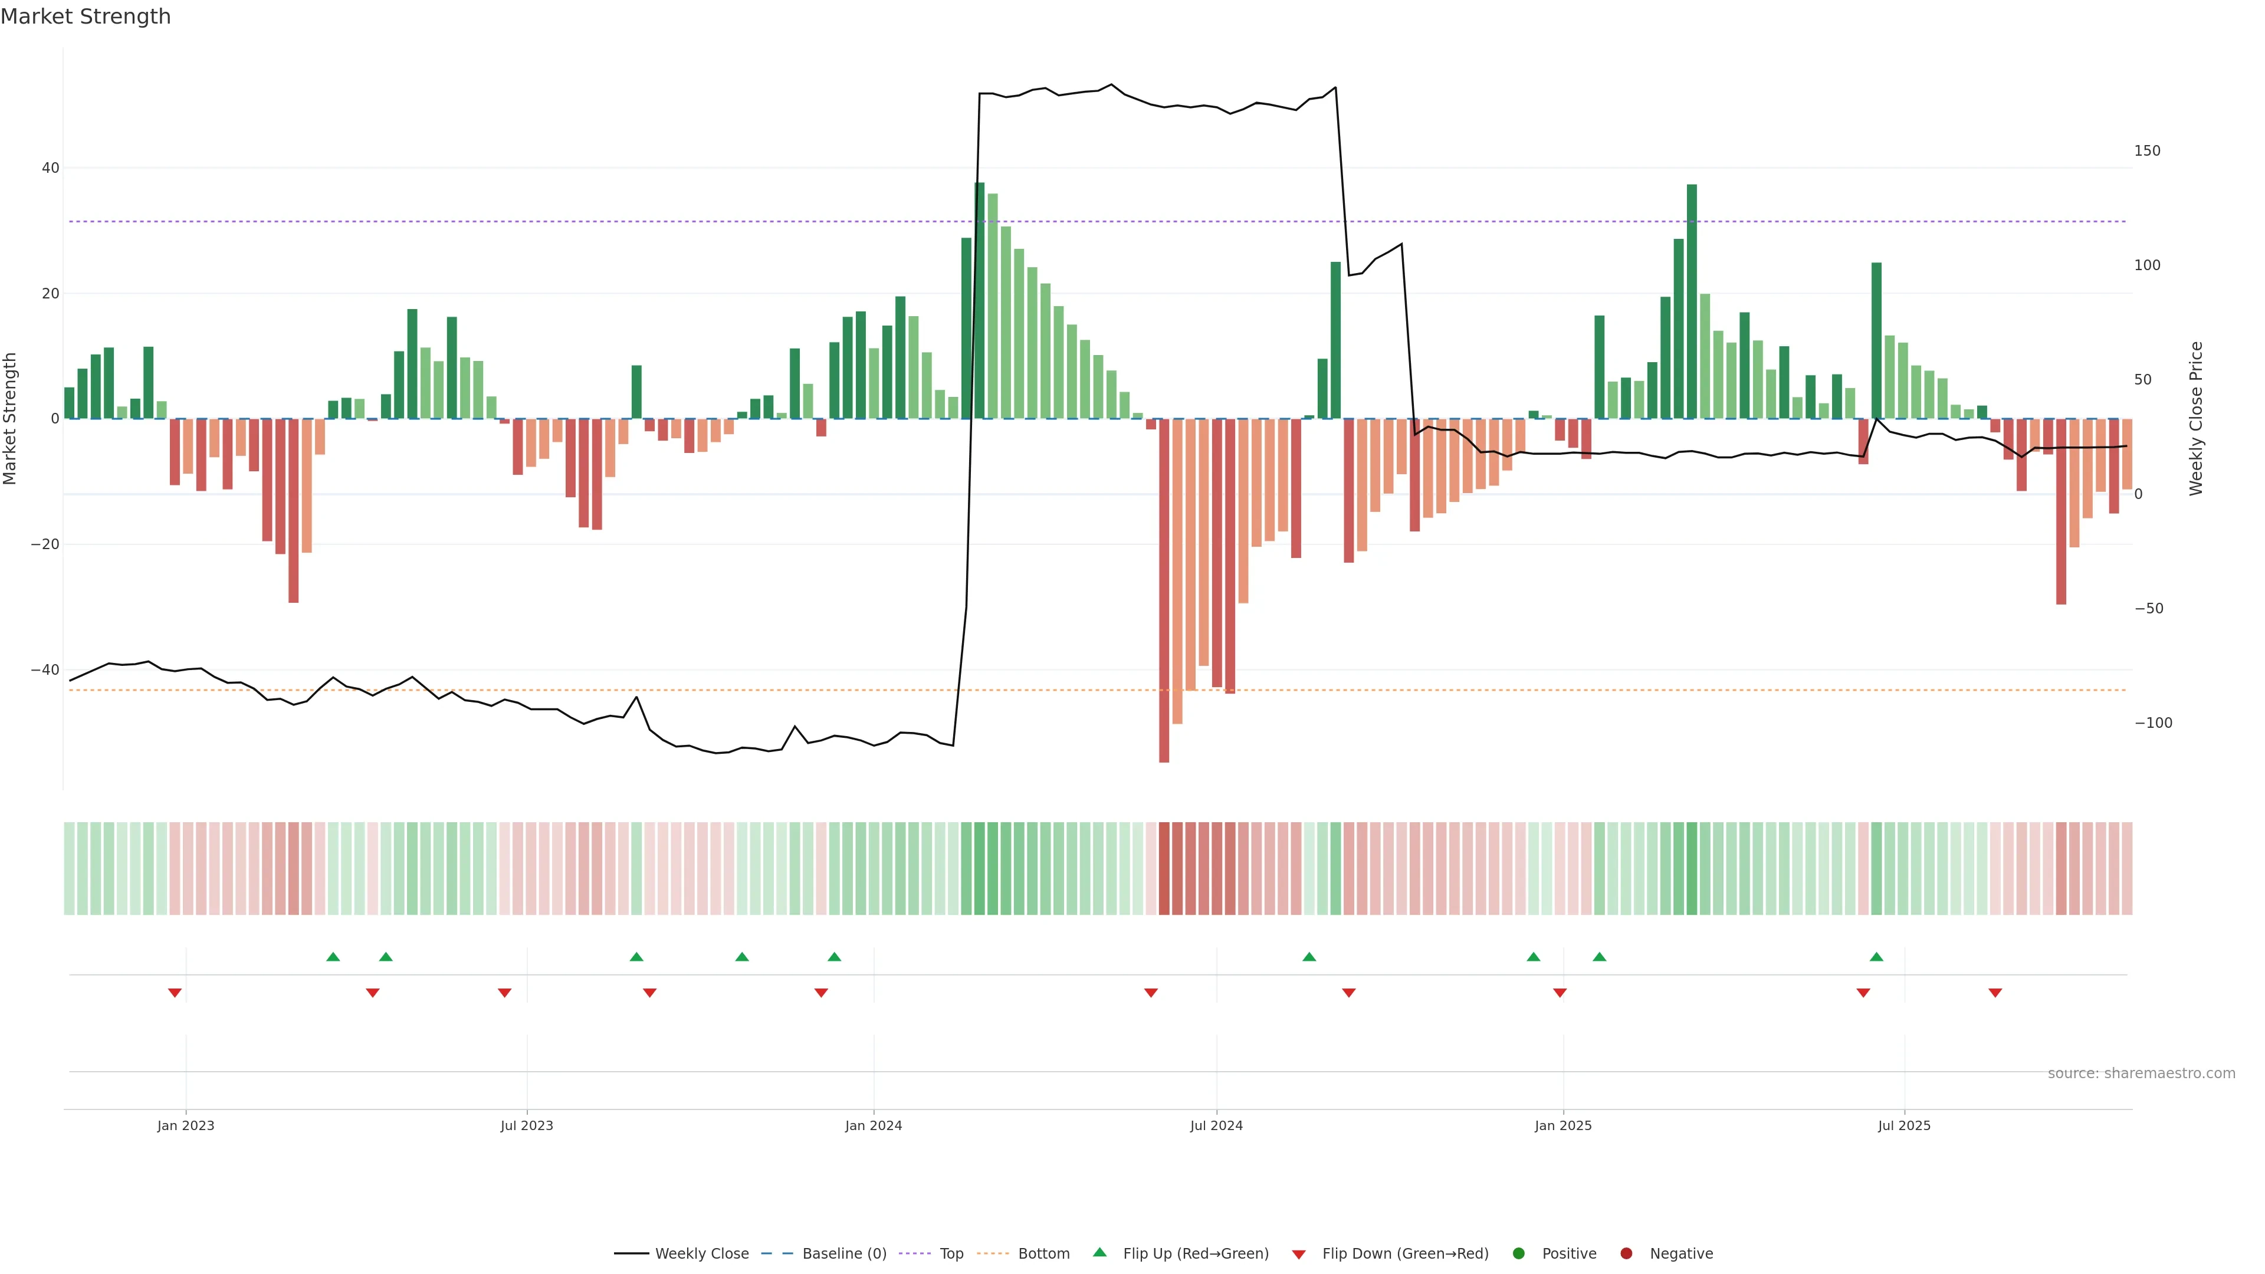2265x1274 pixels.
Task: Click the dark red Negative legend circle
Action: pos(1626,1254)
